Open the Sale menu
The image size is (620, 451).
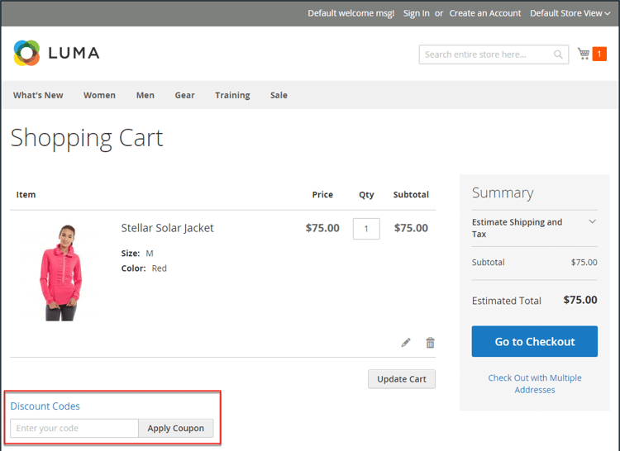pyautogui.click(x=279, y=95)
